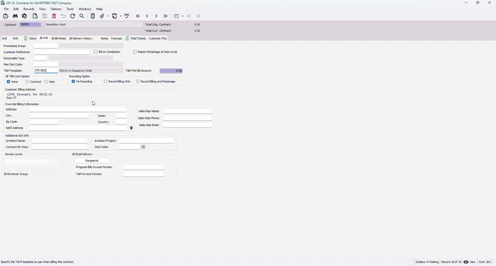Open the Tools menu

click(70, 9)
